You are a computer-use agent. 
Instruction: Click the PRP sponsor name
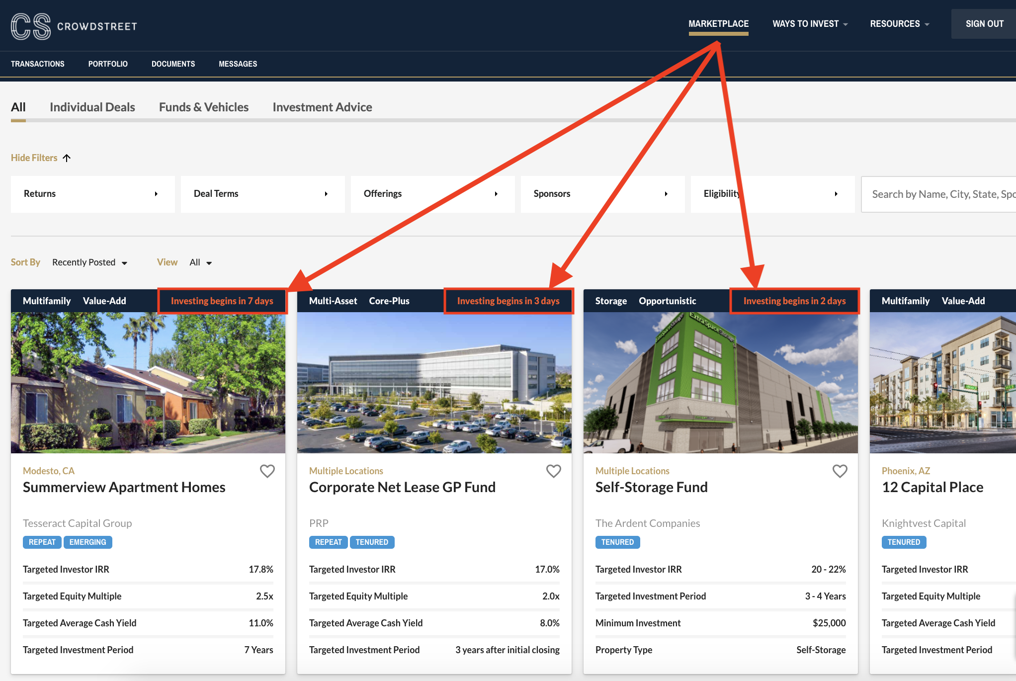(x=319, y=523)
